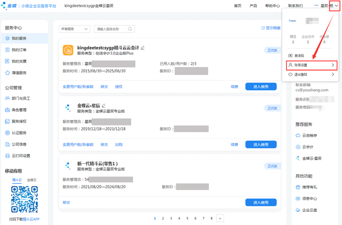The height and width of the screenshot is (225, 342).
Task: Click the 退出登陆 power icon
Action: 290,74
